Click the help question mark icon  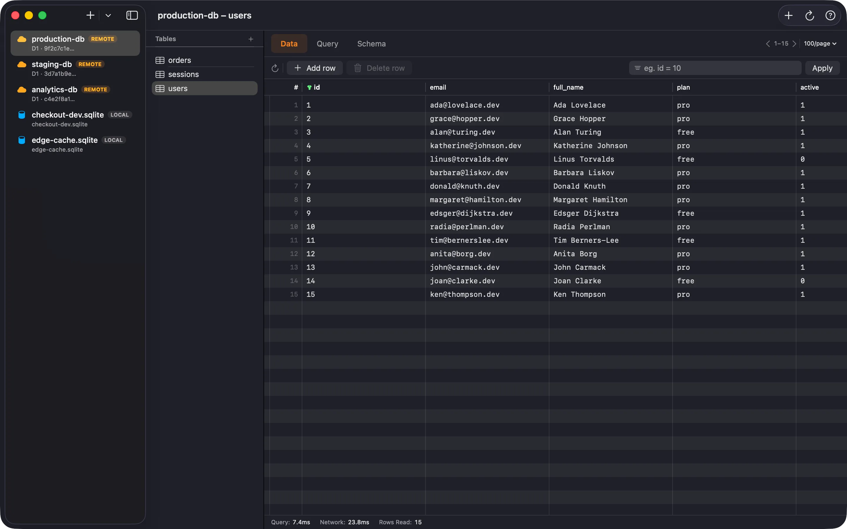830,15
